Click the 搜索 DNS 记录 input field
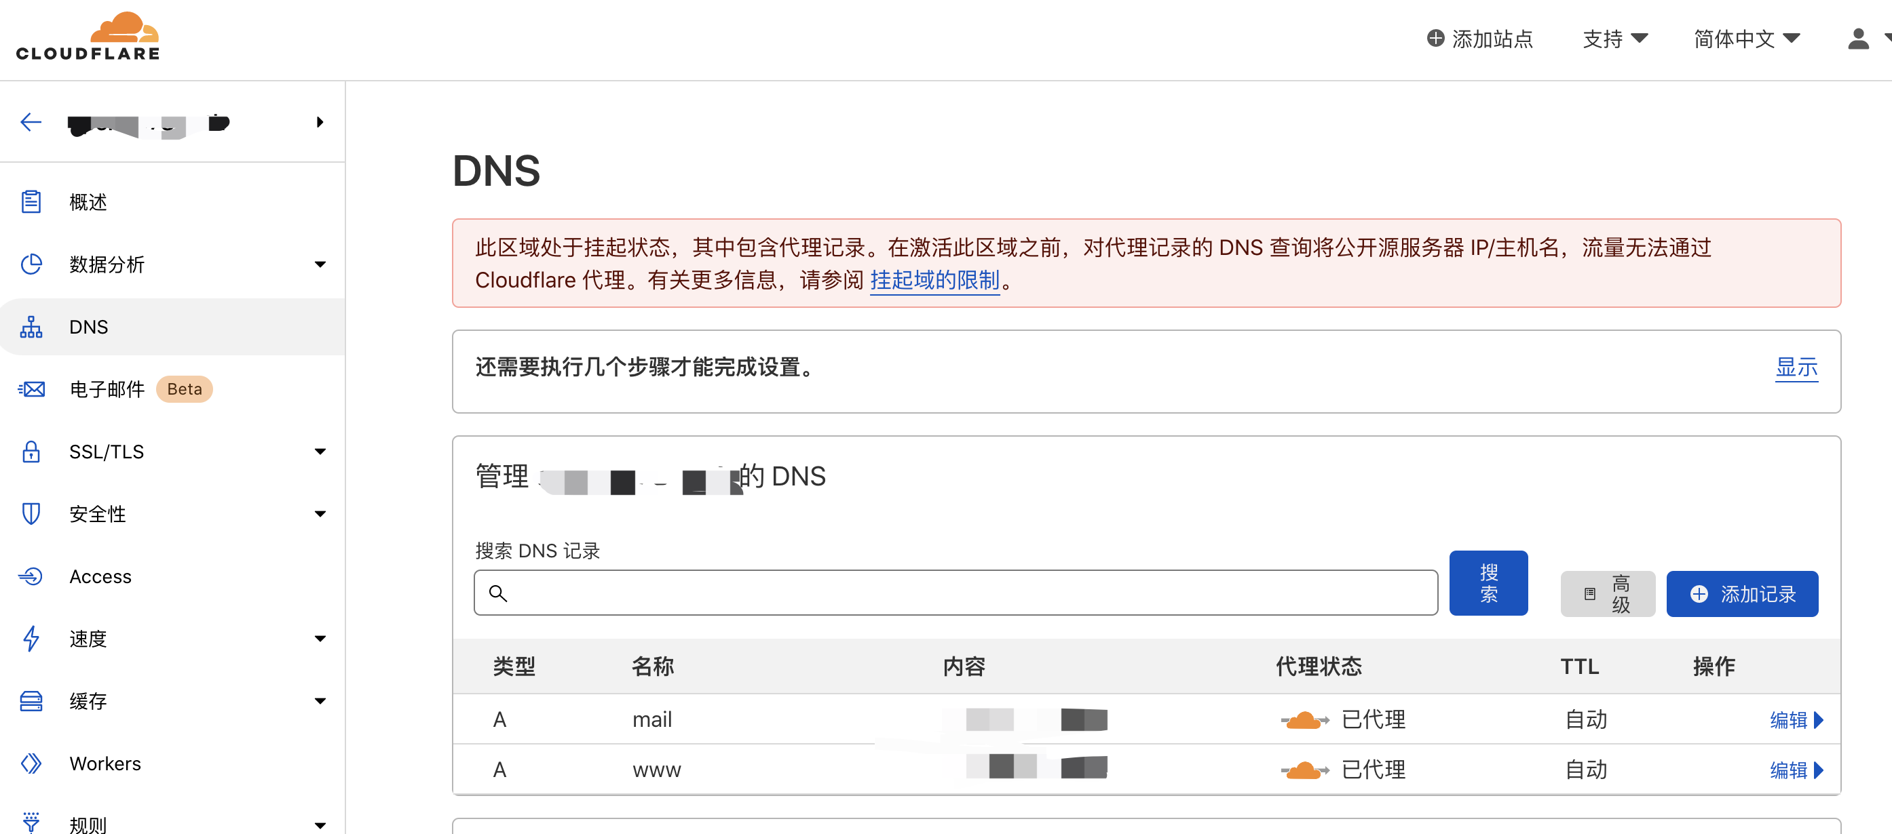The height and width of the screenshot is (834, 1892). (955, 593)
